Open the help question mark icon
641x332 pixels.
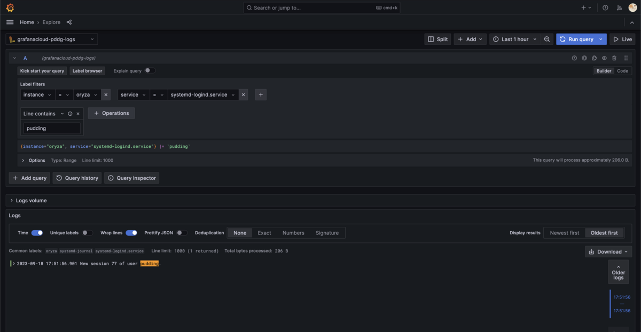point(605,8)
